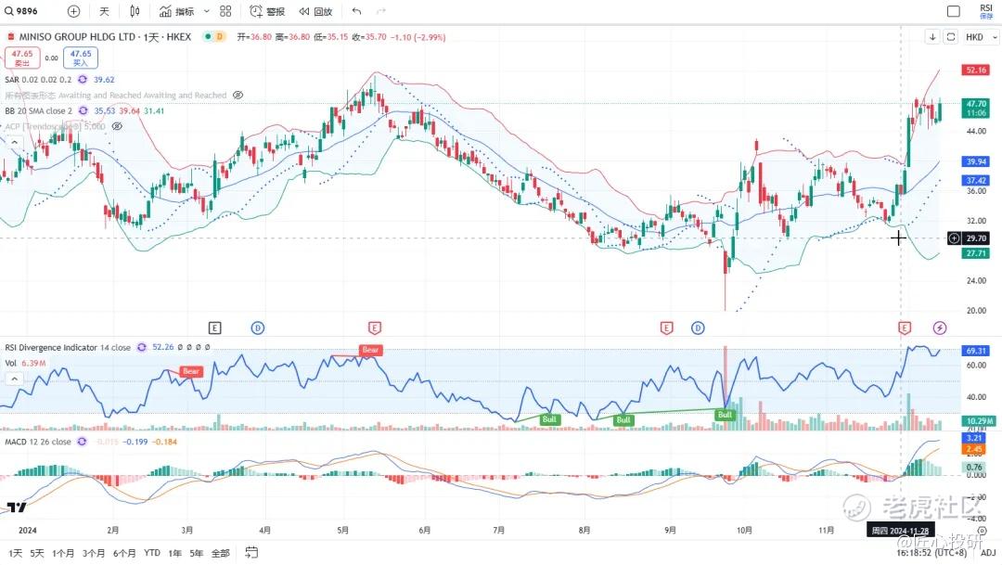Toggle the ADJ adjusted data button

click(988, 553)
